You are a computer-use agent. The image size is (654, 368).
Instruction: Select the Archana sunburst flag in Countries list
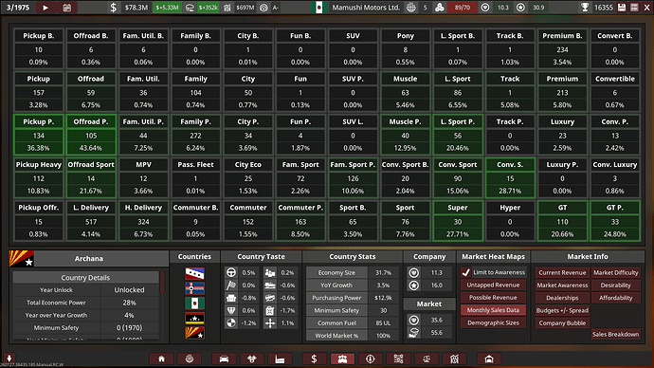coord(195,333)
